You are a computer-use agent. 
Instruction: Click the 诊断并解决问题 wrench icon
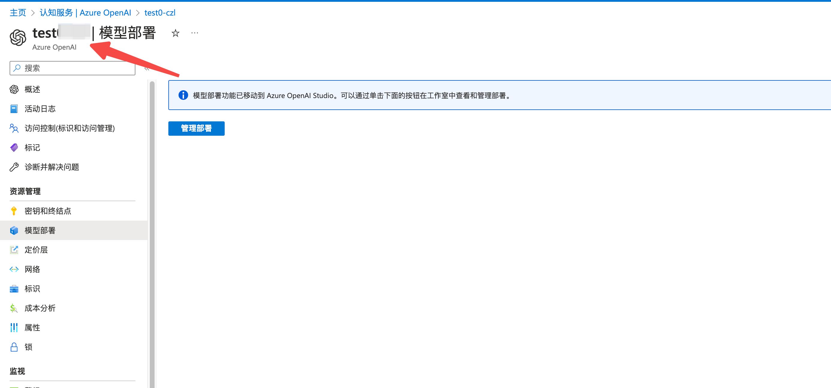(14, 167)
